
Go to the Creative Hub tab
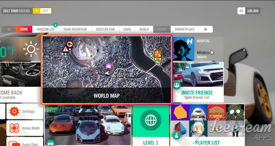pyautogui.click(x=105, y=29)
